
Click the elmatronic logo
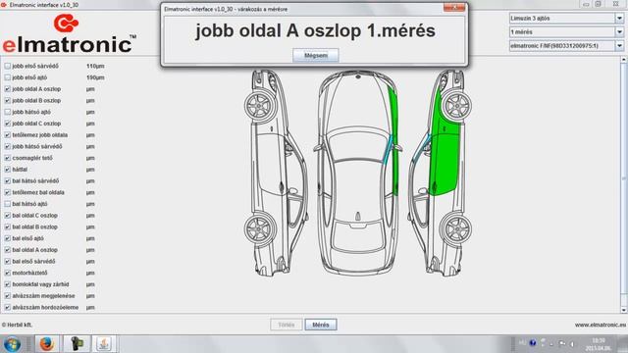pos(70,34)
